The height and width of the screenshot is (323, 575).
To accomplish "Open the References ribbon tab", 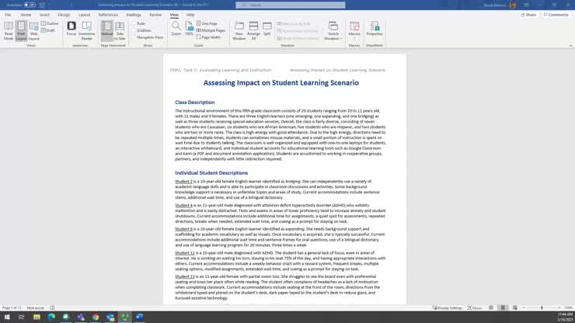I will (108, 15).
